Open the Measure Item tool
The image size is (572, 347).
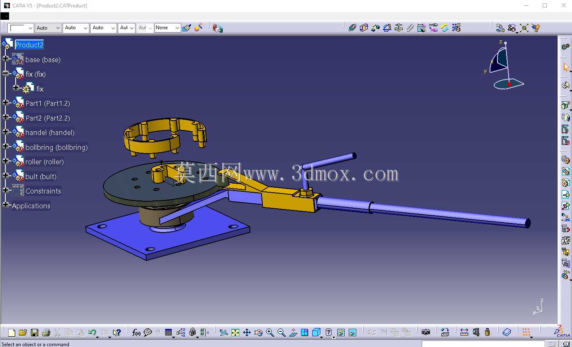476,333
